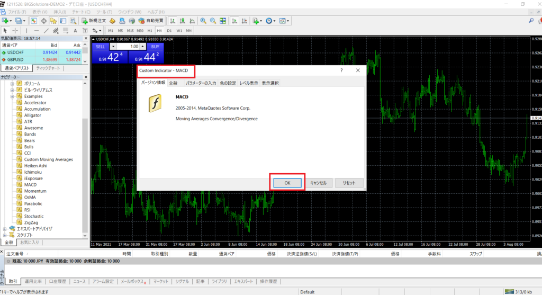Open the profiles toolbar icon
This screenshot has width=542, height=295.
coord(20,21)
